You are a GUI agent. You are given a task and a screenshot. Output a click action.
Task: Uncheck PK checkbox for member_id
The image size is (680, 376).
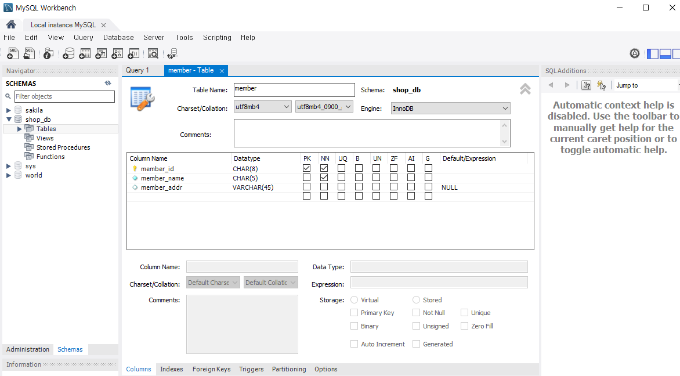[306, 168]
